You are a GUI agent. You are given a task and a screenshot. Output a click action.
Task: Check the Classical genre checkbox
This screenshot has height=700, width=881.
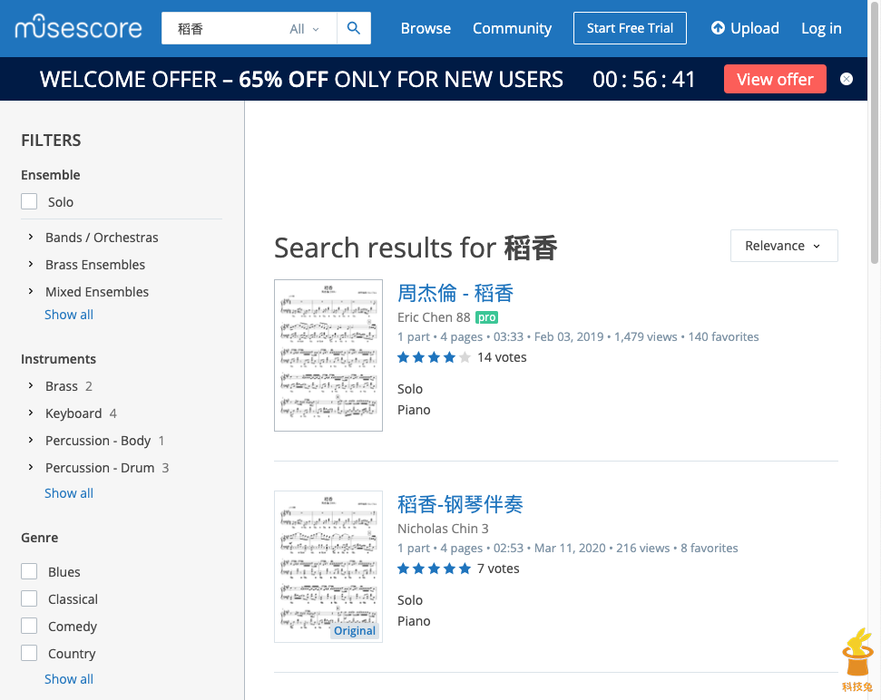tap(29, 598)
